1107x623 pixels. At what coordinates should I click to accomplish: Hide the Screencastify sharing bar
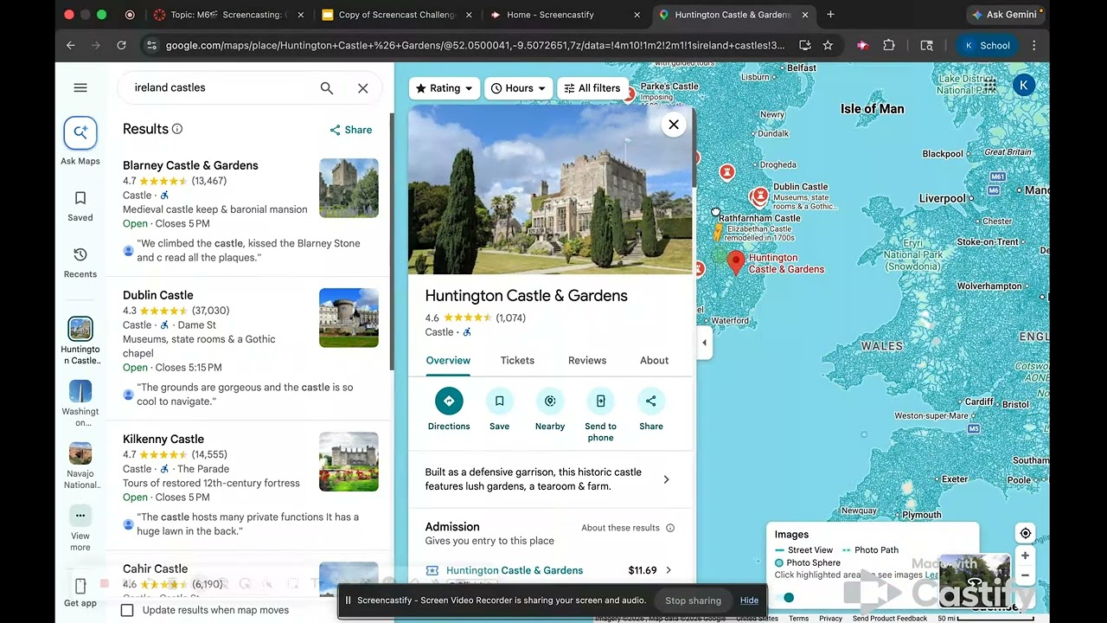749,601
